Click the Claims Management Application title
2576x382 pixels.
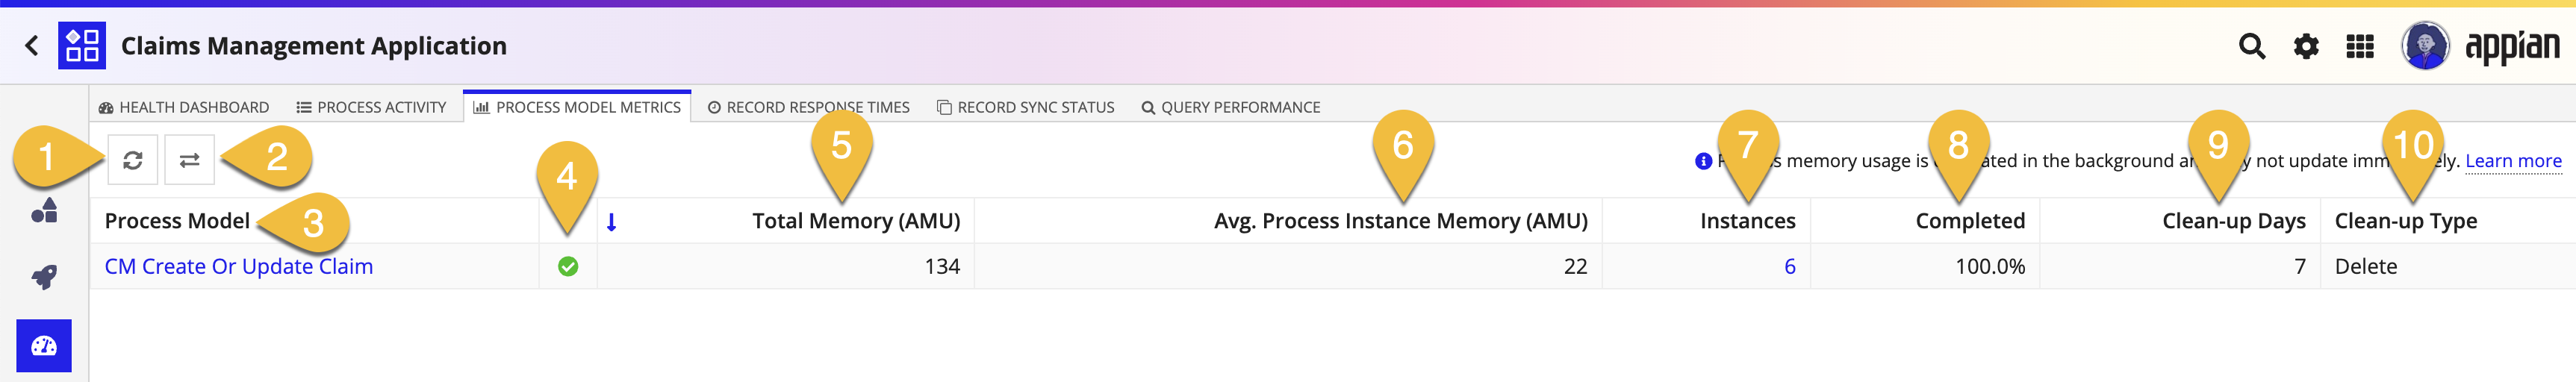[x=314, y=46]
